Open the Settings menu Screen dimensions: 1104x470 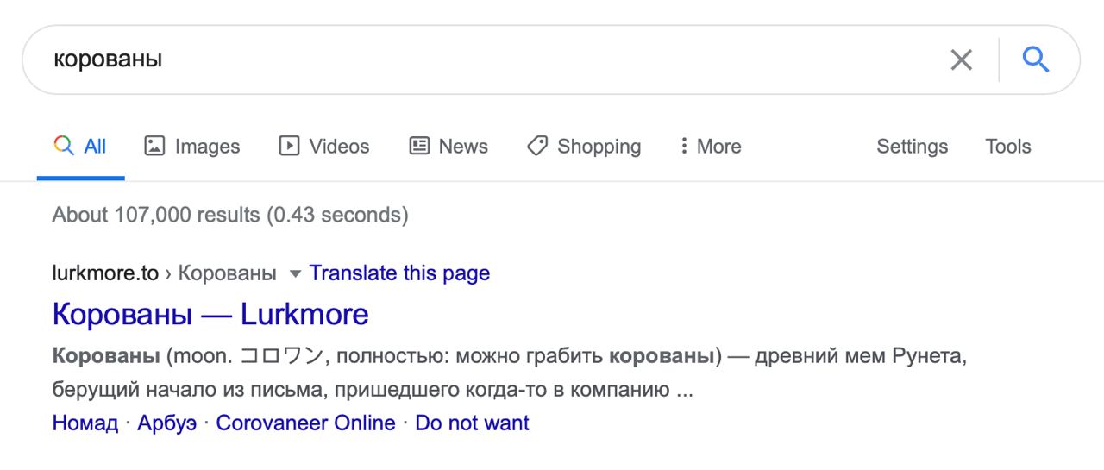coord(912,147)
